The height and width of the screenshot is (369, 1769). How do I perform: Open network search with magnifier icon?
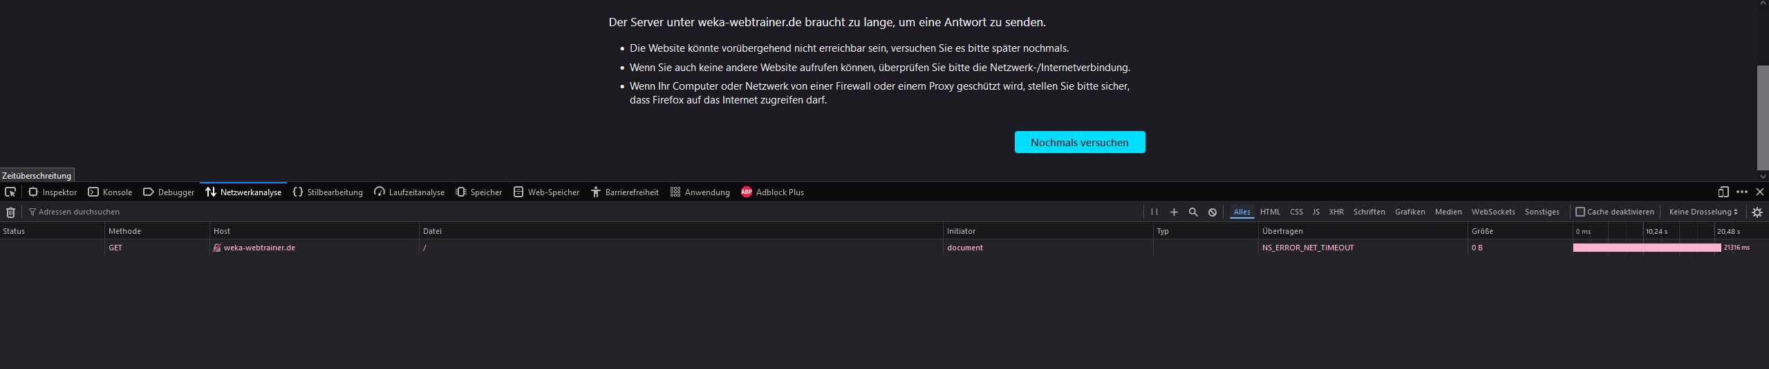point(1193,212)
